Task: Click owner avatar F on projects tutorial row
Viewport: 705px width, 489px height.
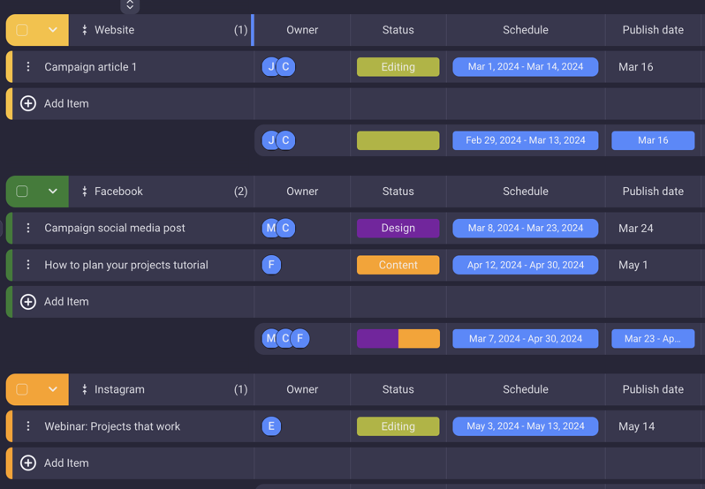Action: click(271, 265)
